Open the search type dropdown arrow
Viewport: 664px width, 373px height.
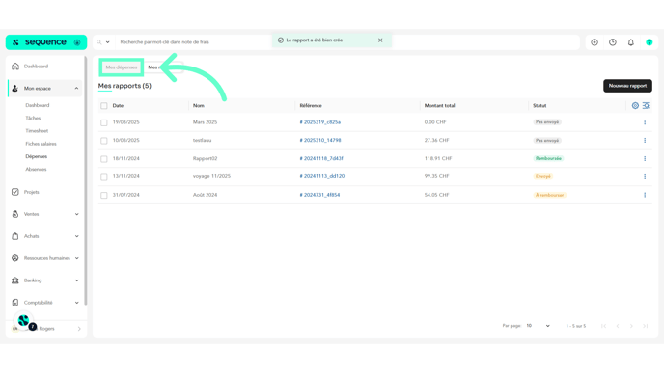tap(107, 42)
